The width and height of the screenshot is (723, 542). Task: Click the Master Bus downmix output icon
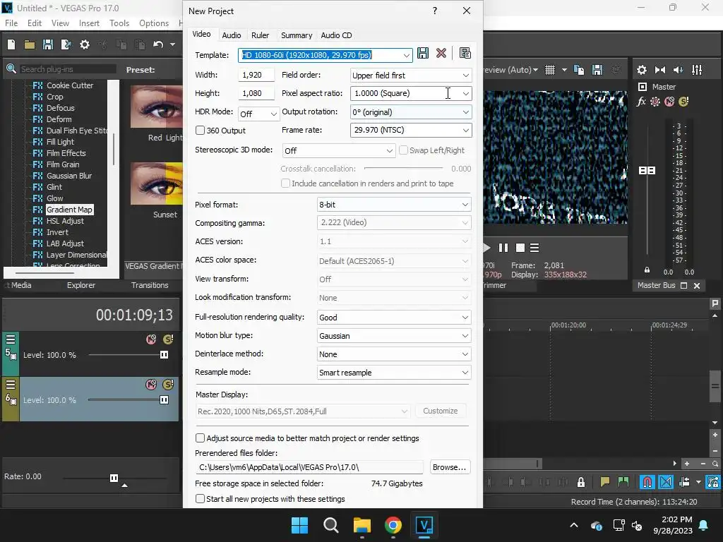(x=660, y=70)
